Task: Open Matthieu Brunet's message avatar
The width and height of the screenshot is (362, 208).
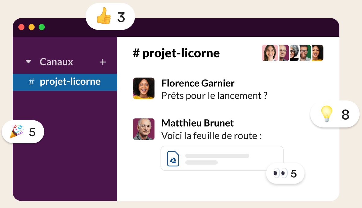Action: point(144,129)
